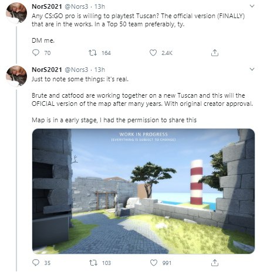260x272 pixels.
Task: Open NorS2021 avatar on second tweet
Action: point(16,76)
